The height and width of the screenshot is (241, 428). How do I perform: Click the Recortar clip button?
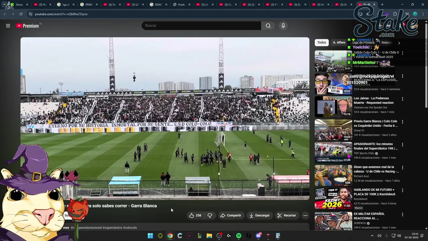click(287, 216)
